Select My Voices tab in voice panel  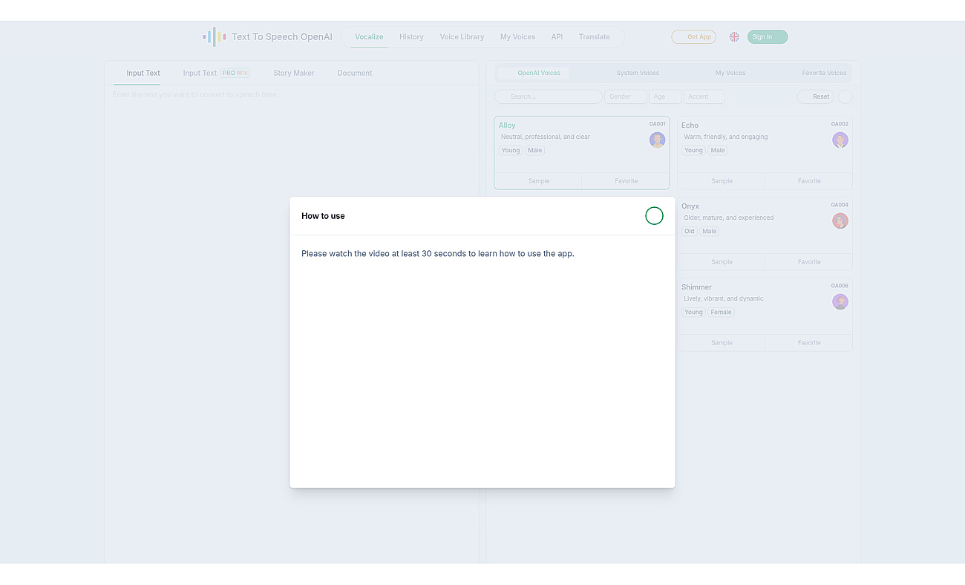pos(730,73)
